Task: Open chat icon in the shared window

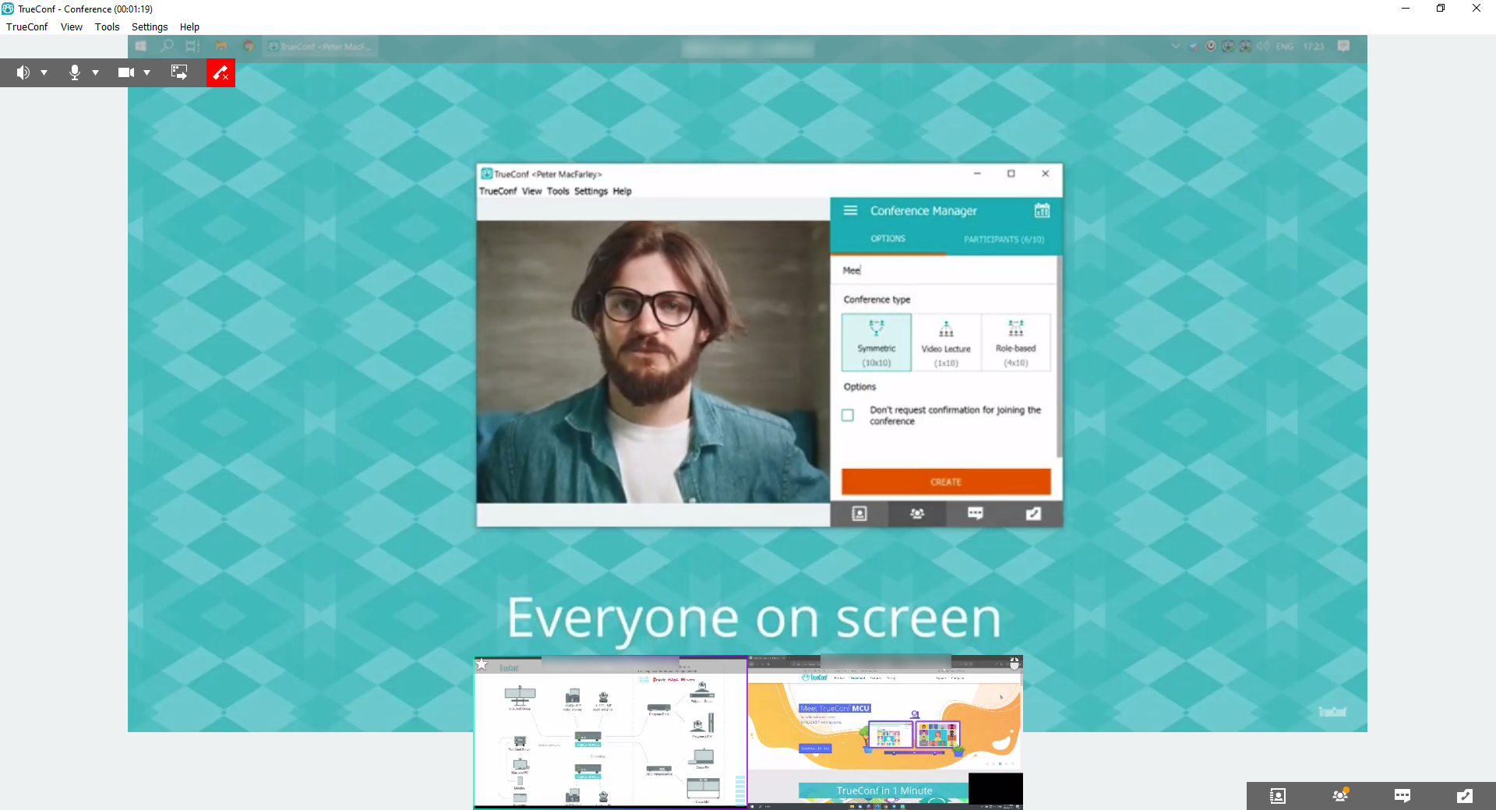Action: pyautogui.click(x=976, y=514)
